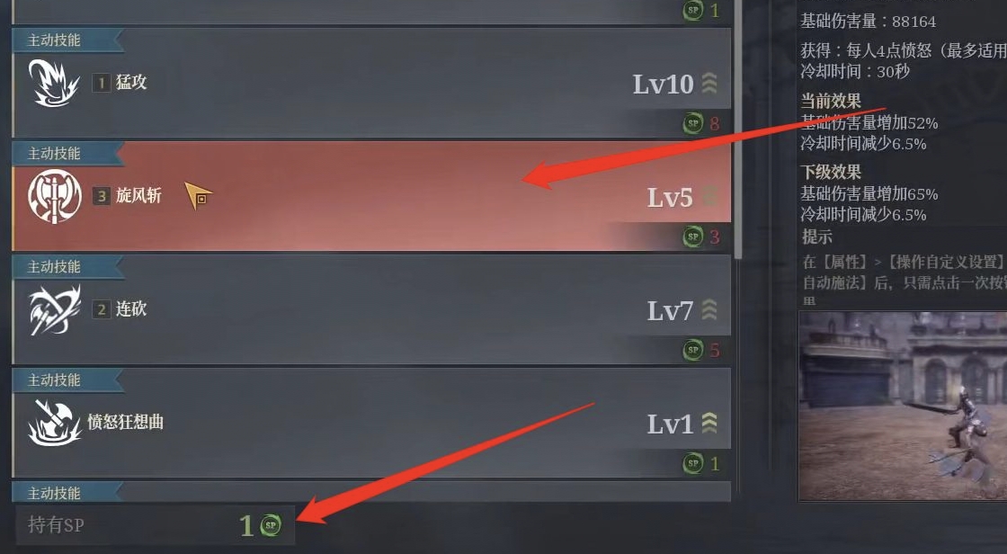
Task: Click the 愤怒狂想曲 skill row
Action: click(371, 423)
